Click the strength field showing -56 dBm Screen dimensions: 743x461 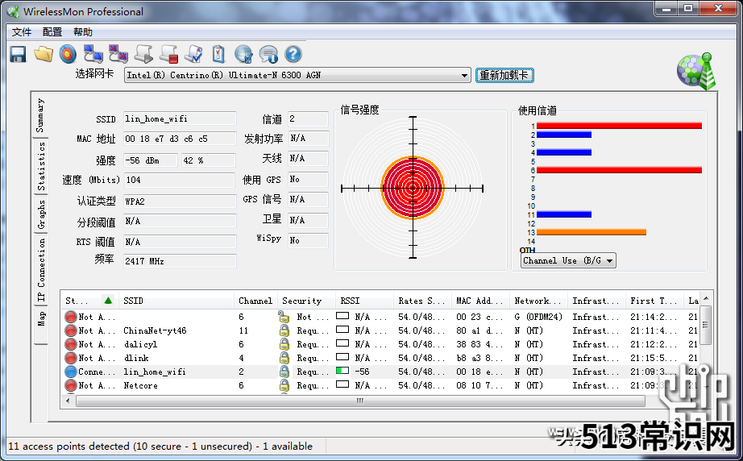click(x=150, y=160)
